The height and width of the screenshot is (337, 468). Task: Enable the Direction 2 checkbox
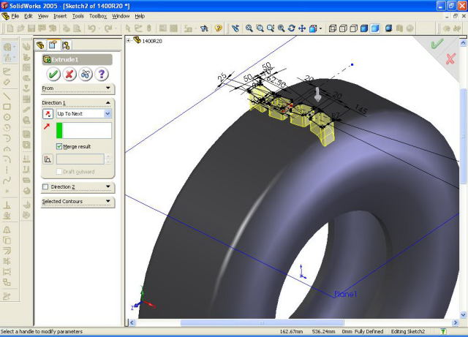(45, 187)
